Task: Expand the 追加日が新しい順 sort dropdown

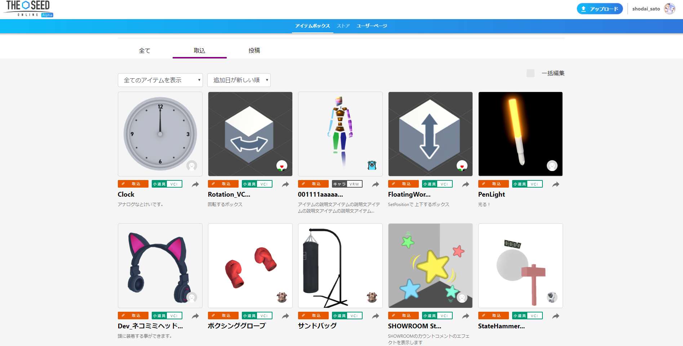Action: tap(239, 80)
